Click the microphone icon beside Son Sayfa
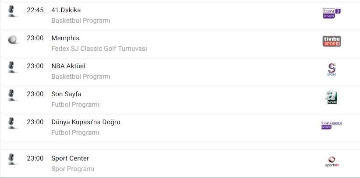 (x=12, y=94)
